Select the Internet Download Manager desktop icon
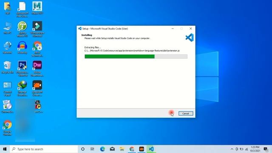The width and height of the screenshot is (272, 153). click(x=22, y=88)
